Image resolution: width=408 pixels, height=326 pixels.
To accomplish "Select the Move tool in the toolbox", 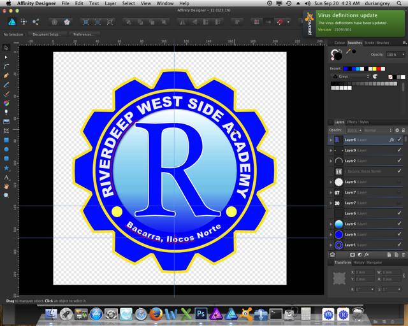I will point(6,48).
